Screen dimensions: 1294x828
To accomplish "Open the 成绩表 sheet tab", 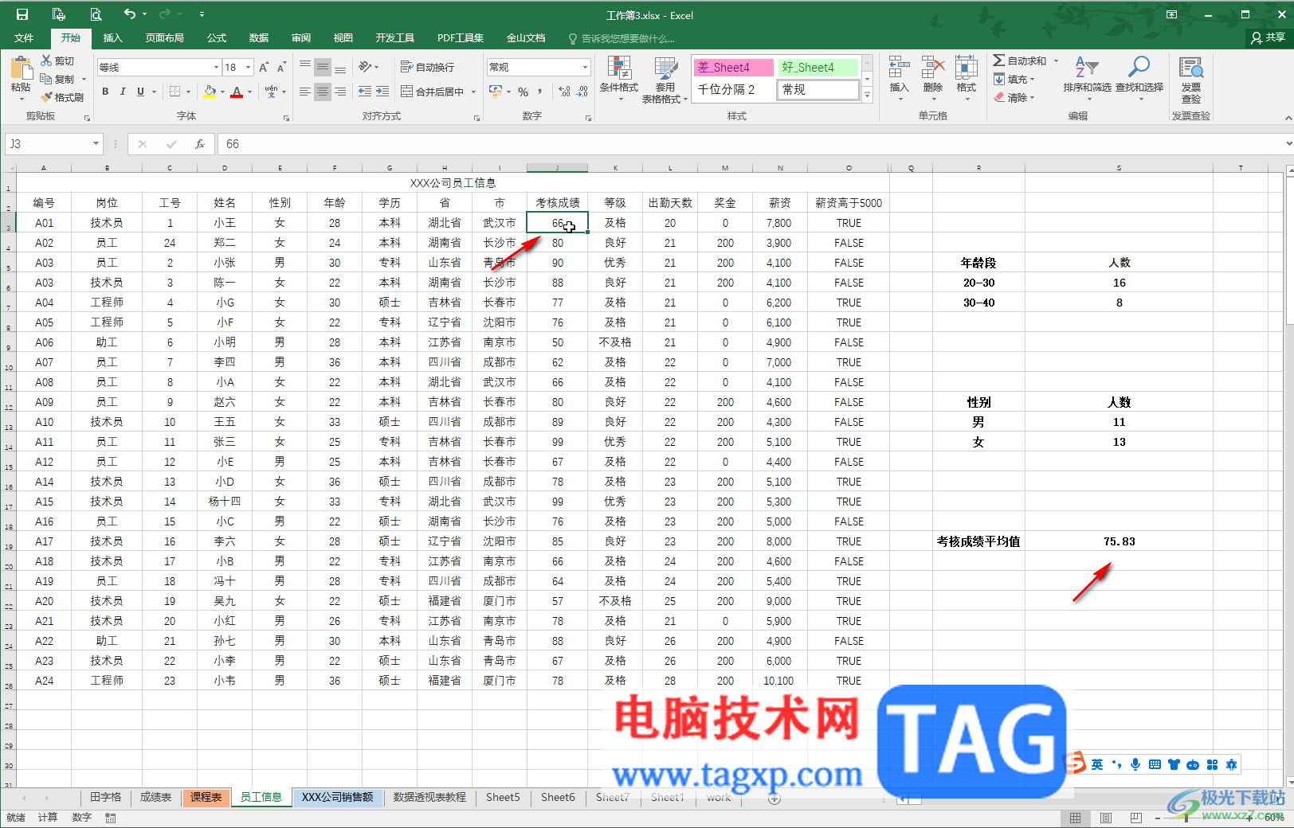I will point(155,797).
